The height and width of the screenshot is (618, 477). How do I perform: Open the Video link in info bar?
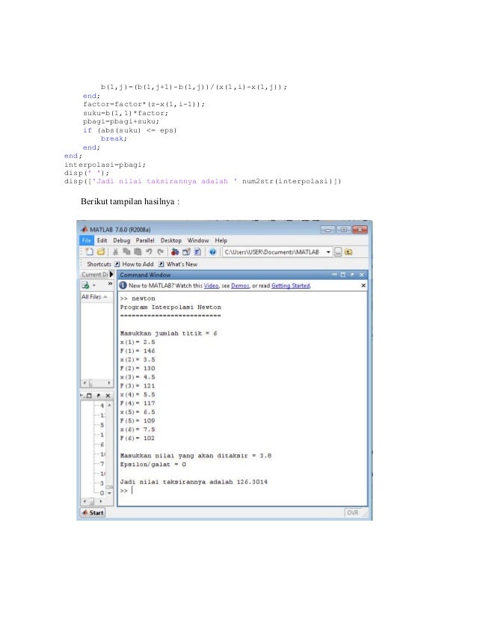pos(211,286)
